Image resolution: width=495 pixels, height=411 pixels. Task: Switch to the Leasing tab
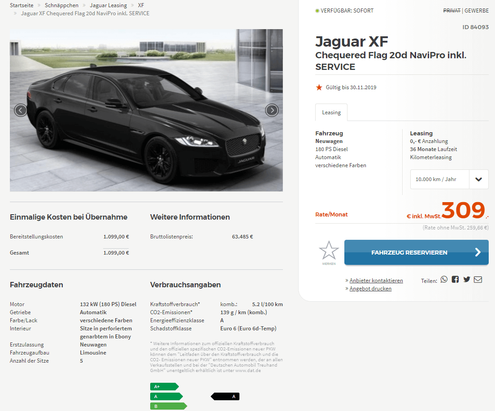click(x=331, y=112)
